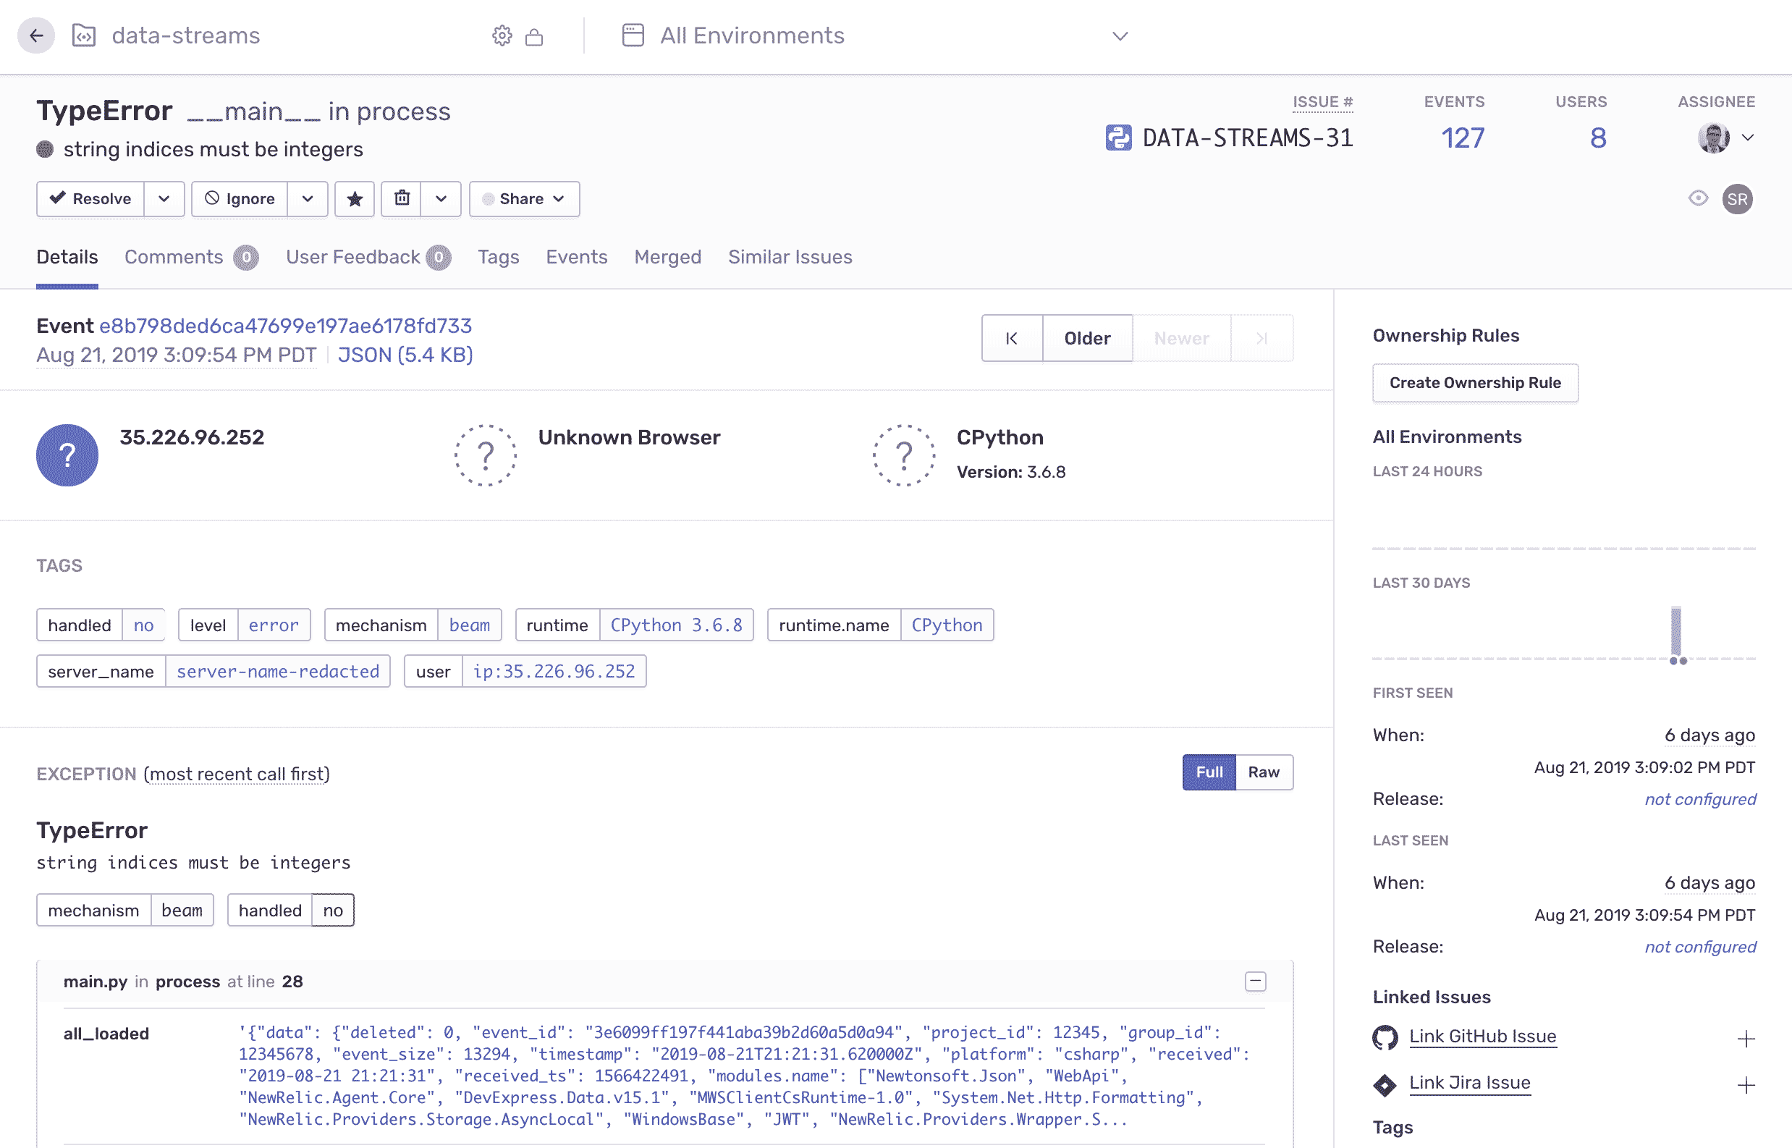
Task: Add GitHub issue link plus icon
Action: coord(1746,1038)
